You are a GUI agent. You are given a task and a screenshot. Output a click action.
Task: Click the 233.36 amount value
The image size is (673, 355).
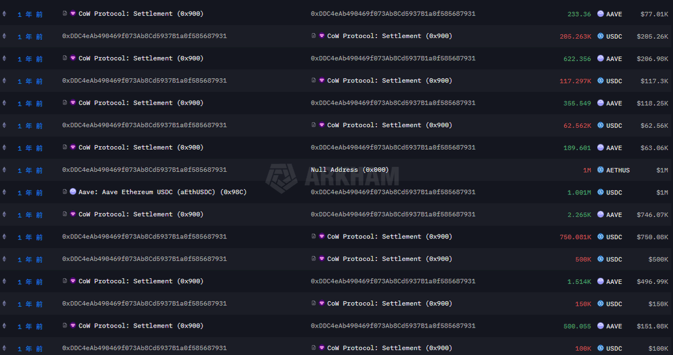(x=579, y=14)
